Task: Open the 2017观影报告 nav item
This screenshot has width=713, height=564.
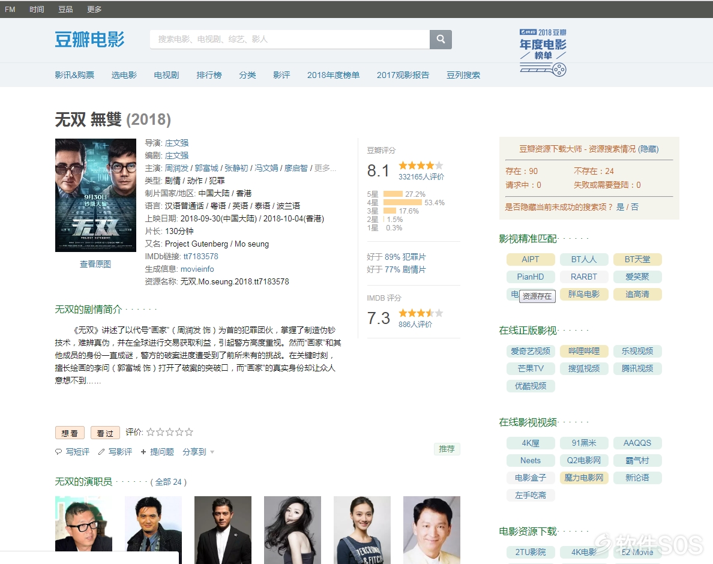Action: [403, 75]
